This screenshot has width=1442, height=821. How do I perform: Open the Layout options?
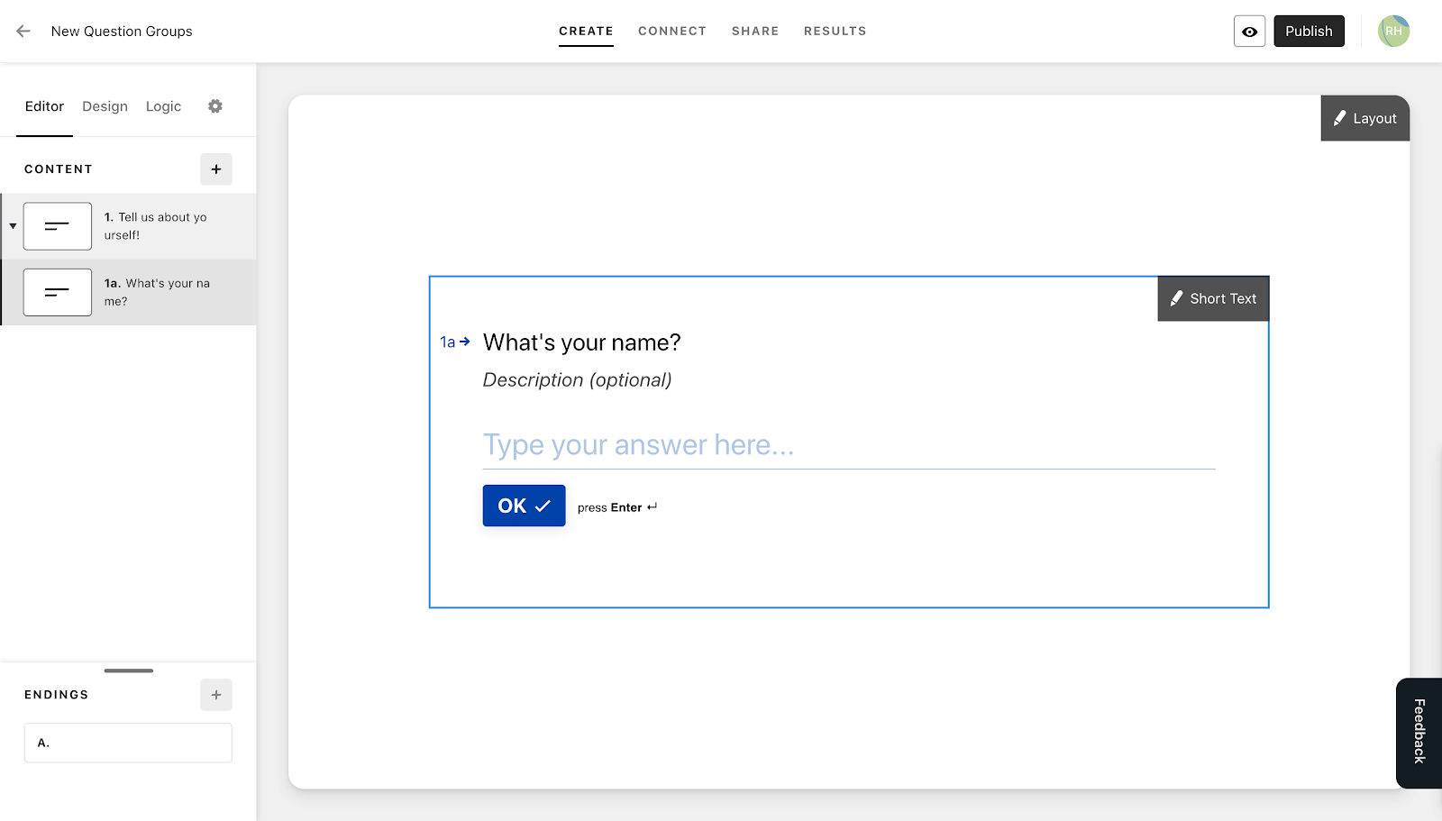click(x=1364, y=118)
